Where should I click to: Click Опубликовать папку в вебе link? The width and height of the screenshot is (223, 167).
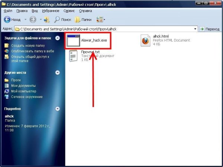coord(33,51)
